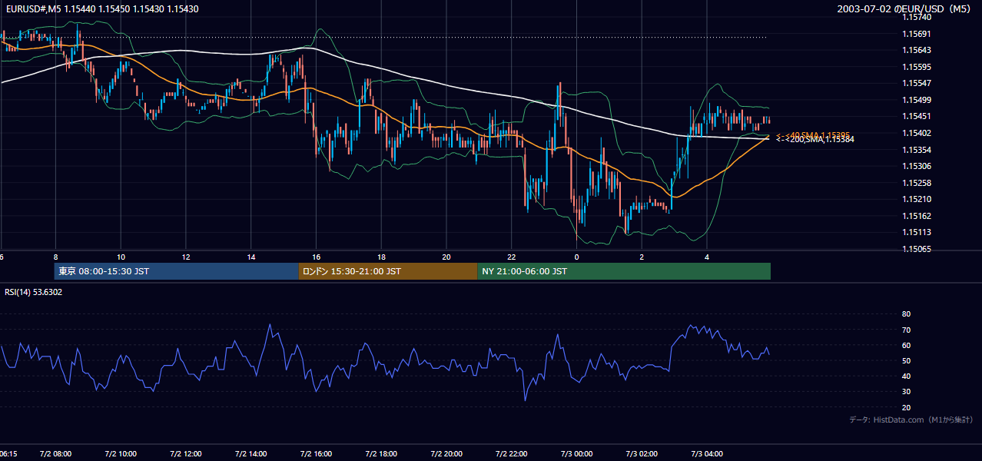Click hour tick 0 on chart axis

(576, 257)
